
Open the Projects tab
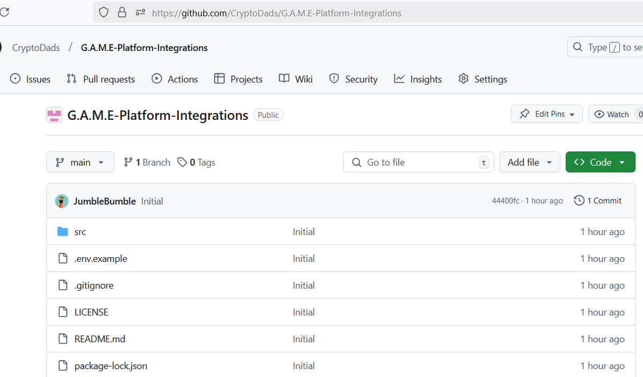point(238,79)
